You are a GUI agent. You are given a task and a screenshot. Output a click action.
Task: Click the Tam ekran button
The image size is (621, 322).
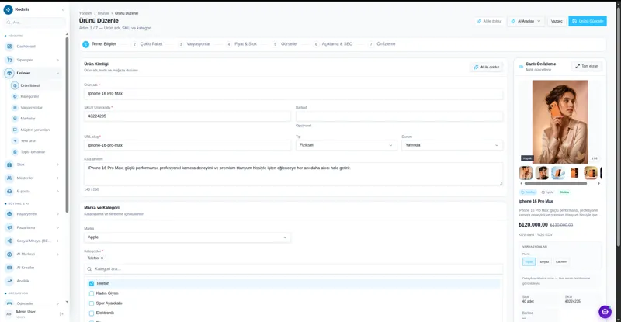point(587,66)
